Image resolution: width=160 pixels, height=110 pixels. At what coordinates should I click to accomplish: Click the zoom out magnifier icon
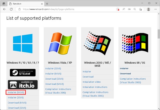(x=135, y=9)
